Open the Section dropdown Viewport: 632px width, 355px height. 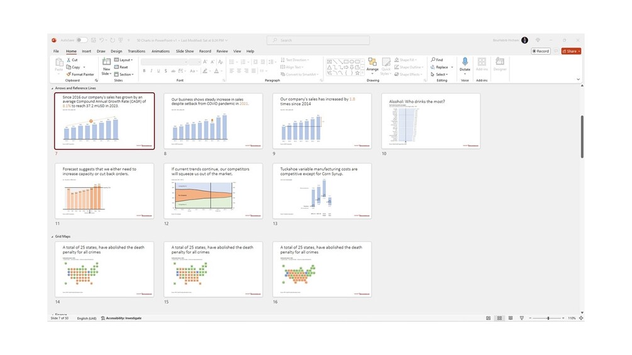click(x=124, y=75)
